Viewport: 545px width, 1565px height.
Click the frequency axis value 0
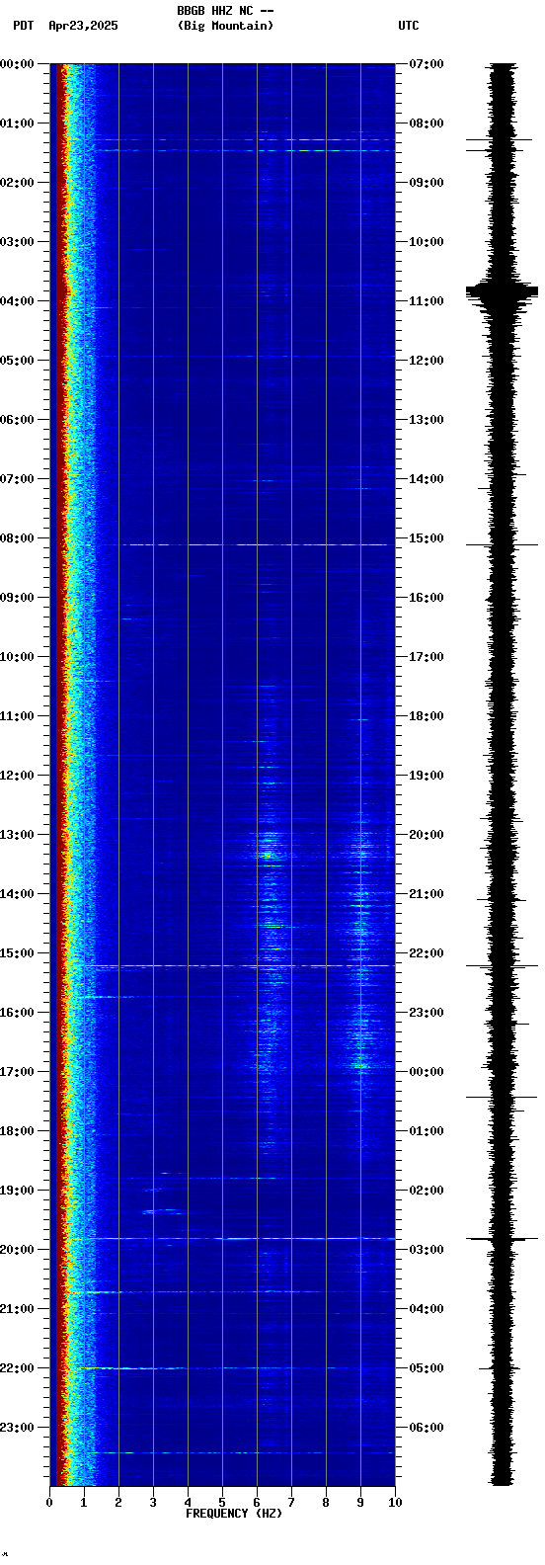tap(49, 1503)
